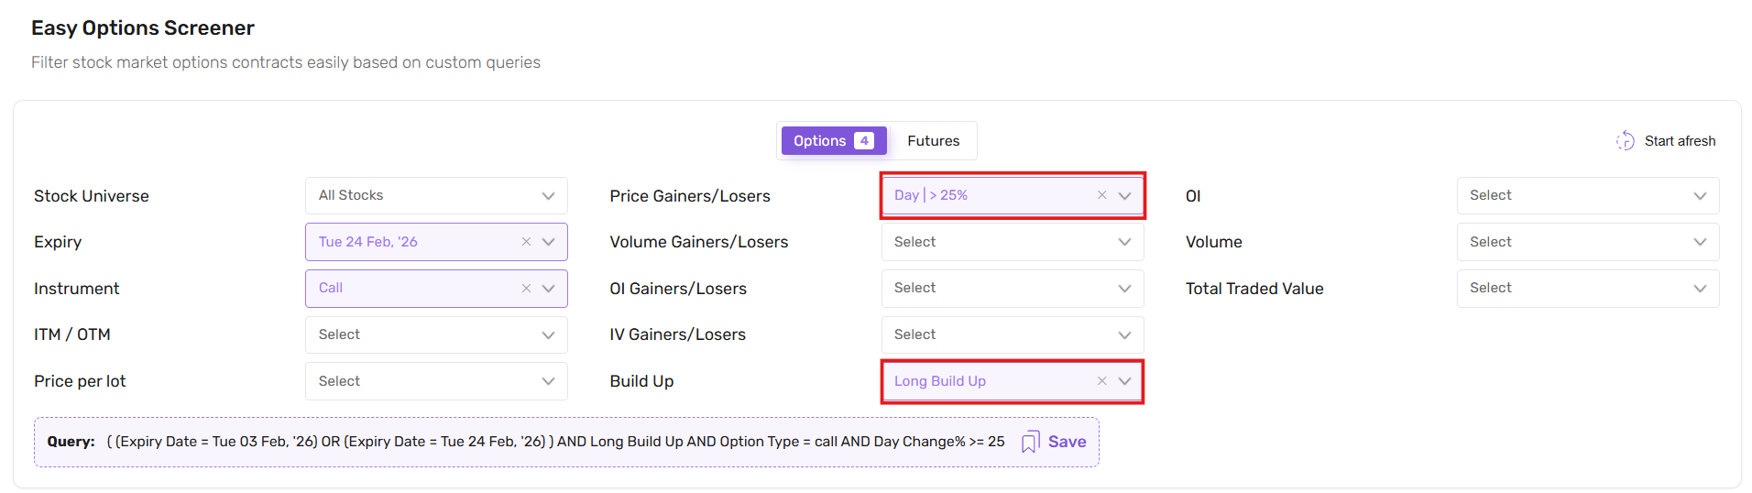Open the Price per lot dropdown
Screen dimensions: 1752x493
[435, 381]
